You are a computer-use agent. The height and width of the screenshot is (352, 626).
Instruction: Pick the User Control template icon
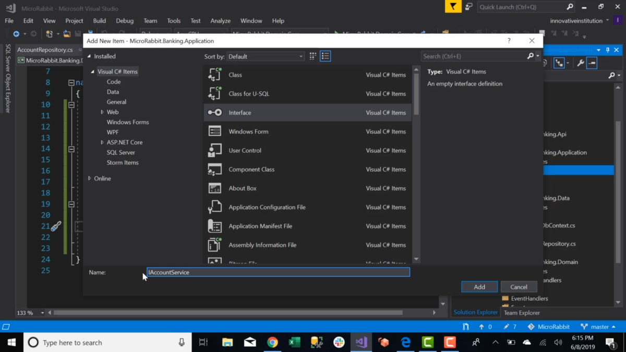(x=214, y=150)
